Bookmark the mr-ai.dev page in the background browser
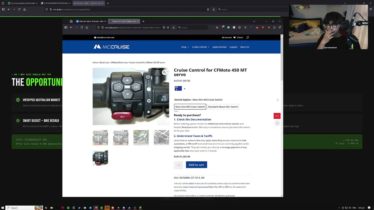 [x=208, y=9]
